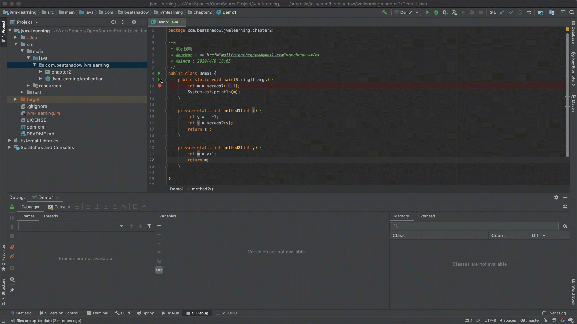
Task: Expand External Libraries
Action: tap(10, 141)
